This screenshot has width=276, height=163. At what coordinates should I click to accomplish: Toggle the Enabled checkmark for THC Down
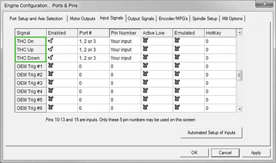click(x=50, y=57)
